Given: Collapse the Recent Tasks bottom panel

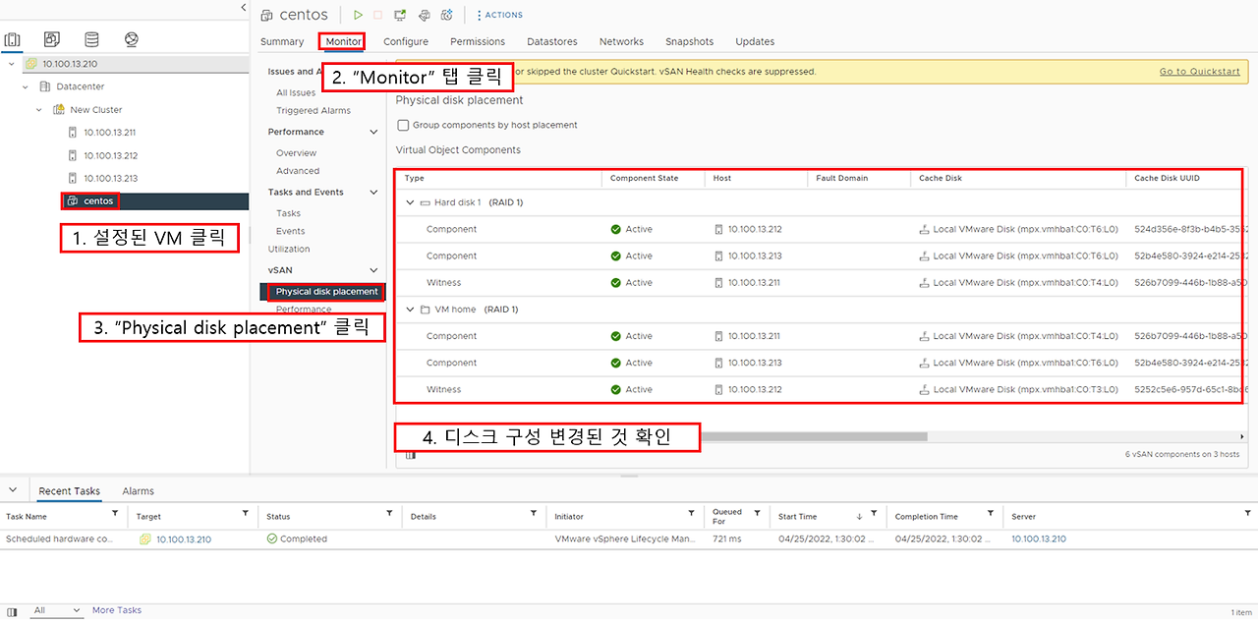Looking at the screenshot, I should pyautogui.click(x=12, y=490).
